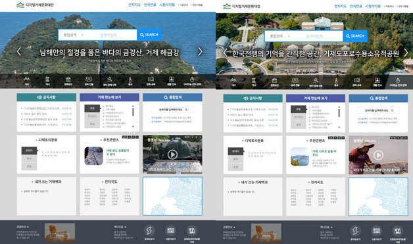Open the 통합검색 panel header on left page
Screen dimensions: 413x244
[172, 97]
